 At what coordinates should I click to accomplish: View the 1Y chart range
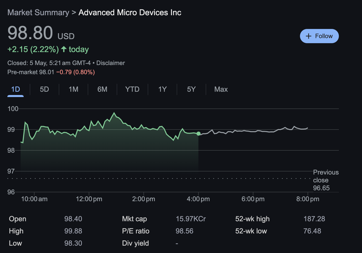162,89
